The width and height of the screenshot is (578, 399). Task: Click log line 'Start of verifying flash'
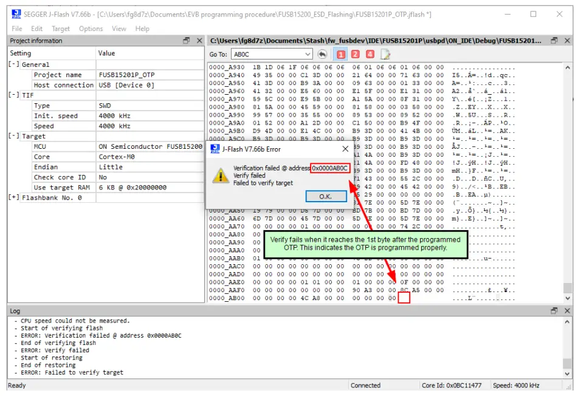61,328
